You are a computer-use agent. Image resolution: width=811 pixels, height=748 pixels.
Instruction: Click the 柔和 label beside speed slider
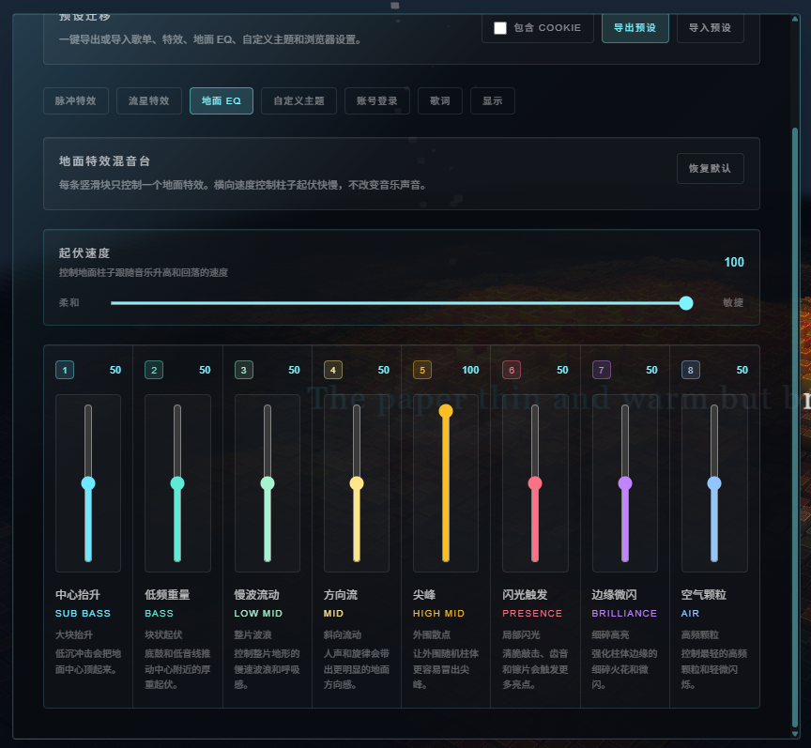(x=69, y=302)
